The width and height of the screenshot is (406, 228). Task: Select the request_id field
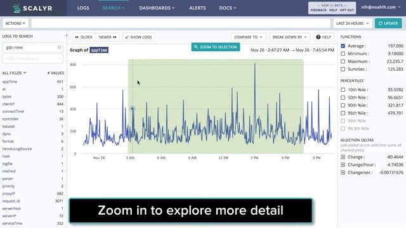pyautogui.click(x=11, y=201)
